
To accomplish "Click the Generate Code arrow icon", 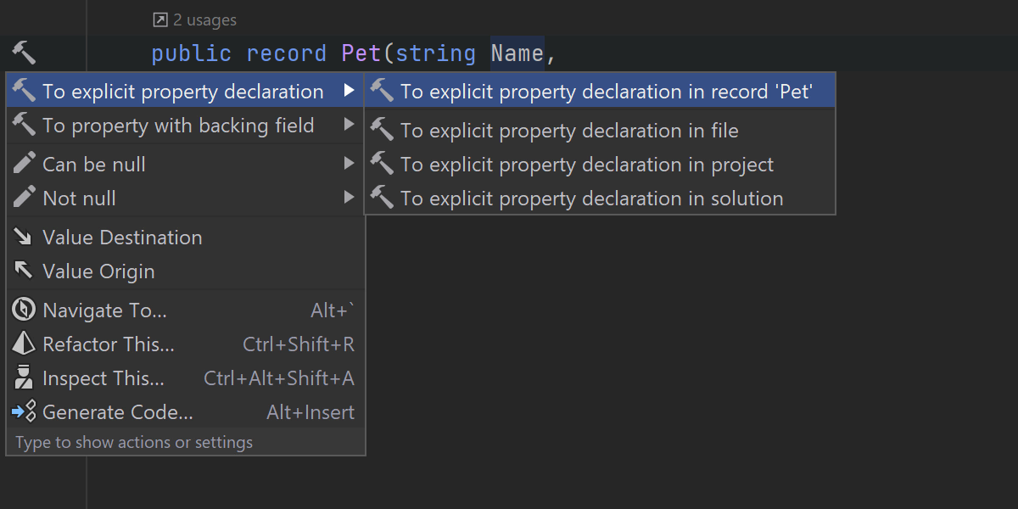I will tap(24, 412).
